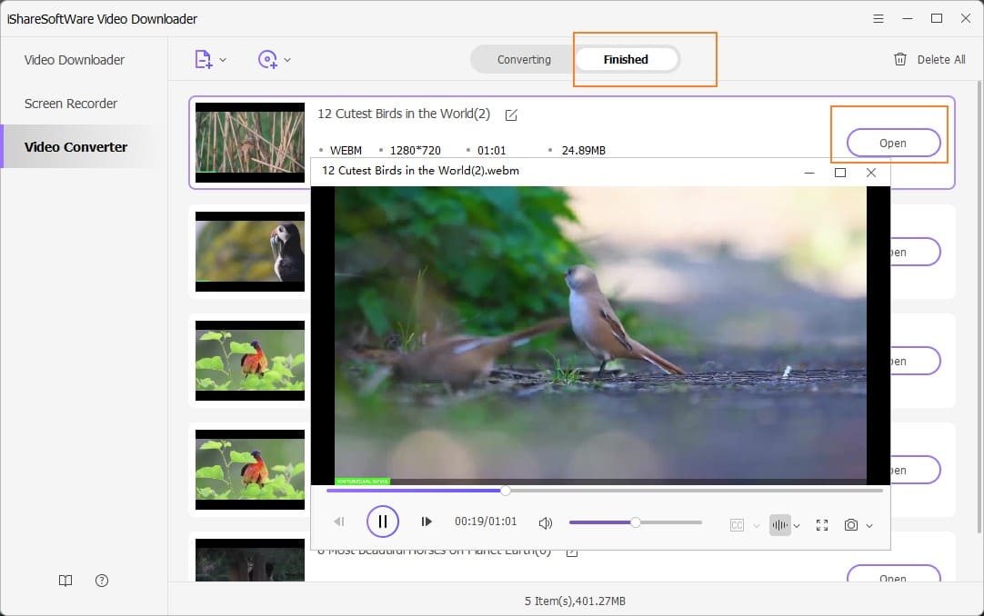Expand the Add File dropdown chevron
The width and height of the screenshot is (984, 616).
coord(221,58)
